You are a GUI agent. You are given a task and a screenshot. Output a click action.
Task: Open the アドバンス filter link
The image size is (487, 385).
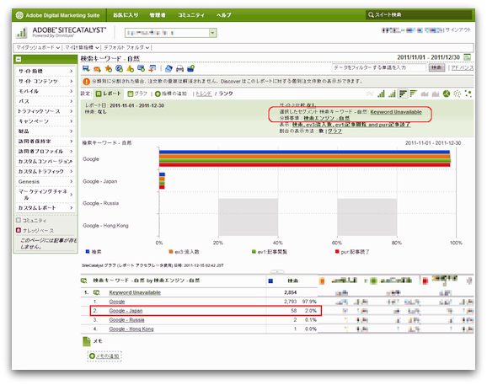463,67
